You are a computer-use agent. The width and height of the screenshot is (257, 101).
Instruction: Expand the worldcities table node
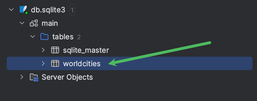pyautogui.click(x=43, y=63)
